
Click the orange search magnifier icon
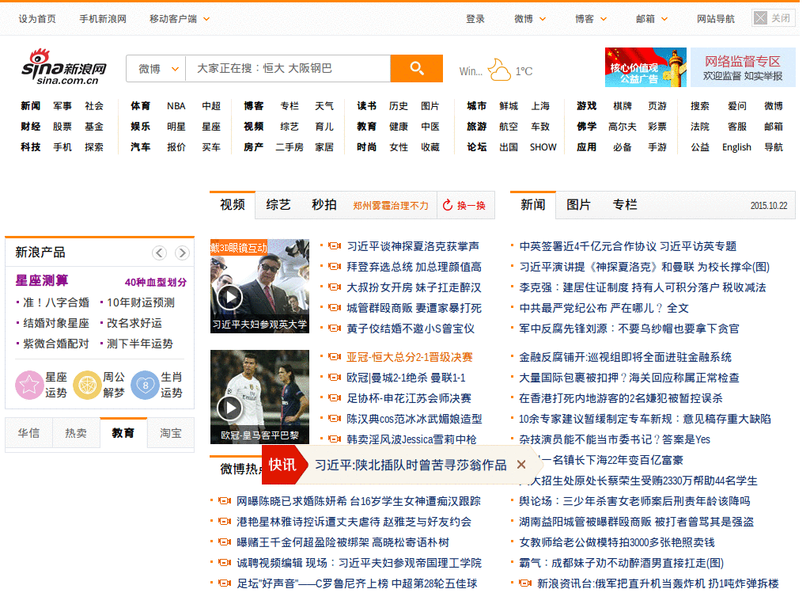click(416, 68)
